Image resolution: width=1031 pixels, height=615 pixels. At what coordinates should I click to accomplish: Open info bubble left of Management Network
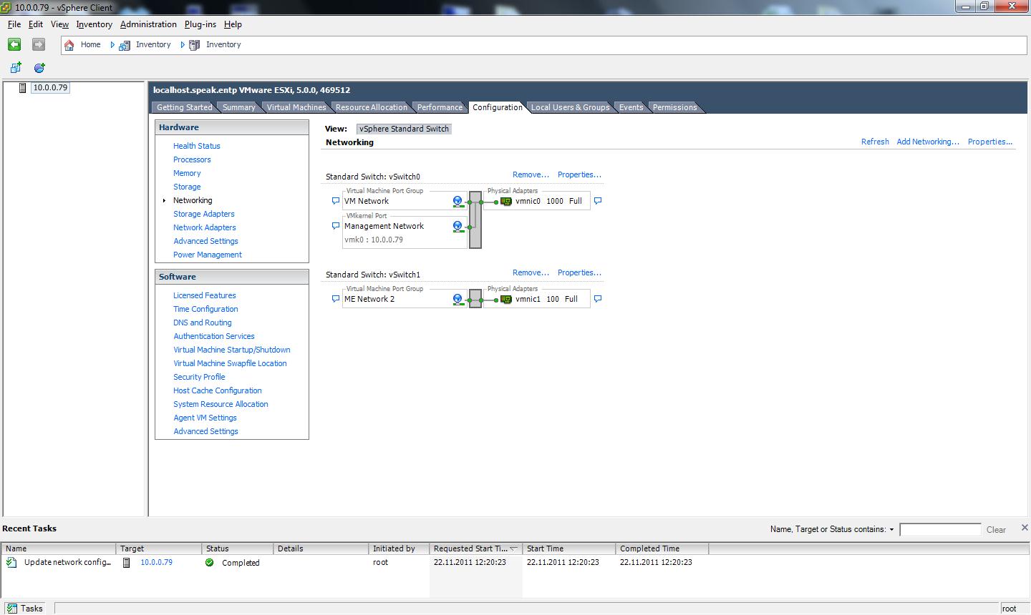(335, 227)
